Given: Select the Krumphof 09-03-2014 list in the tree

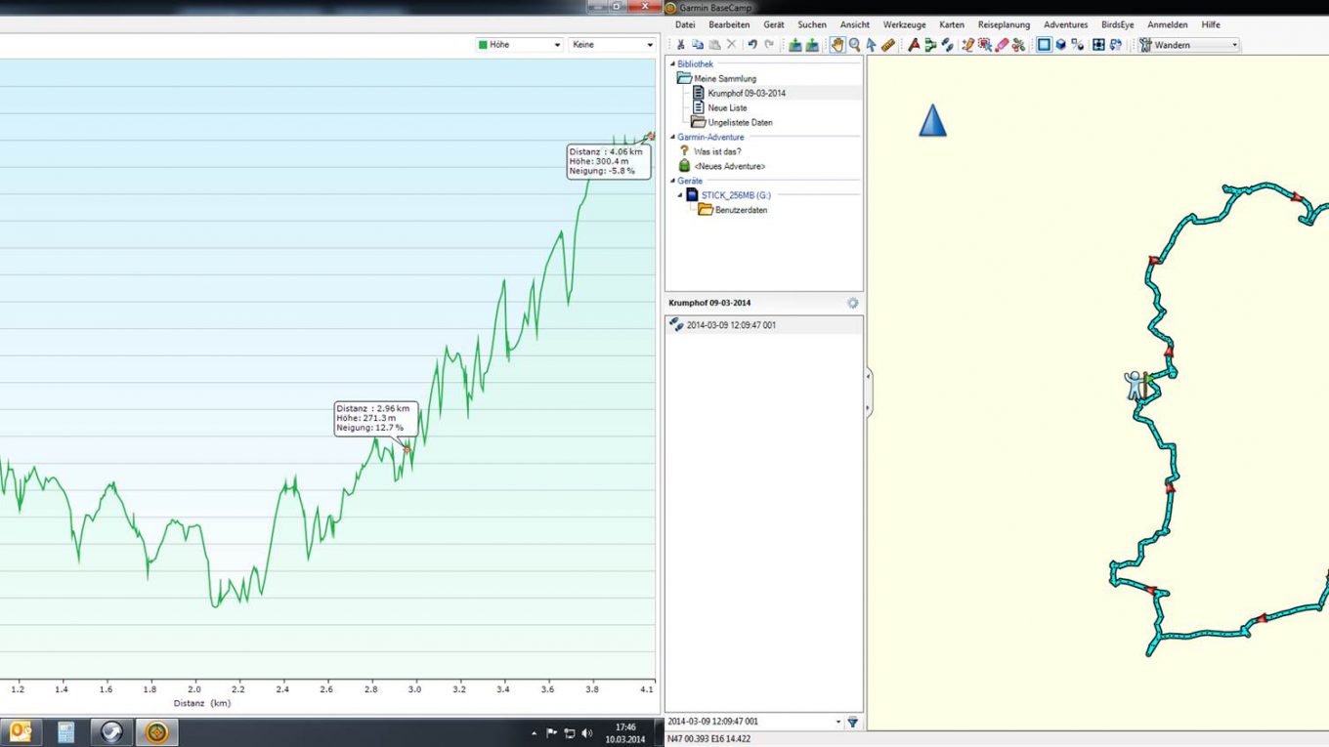Looking at the screenshot, I should (x=747, y=94).
